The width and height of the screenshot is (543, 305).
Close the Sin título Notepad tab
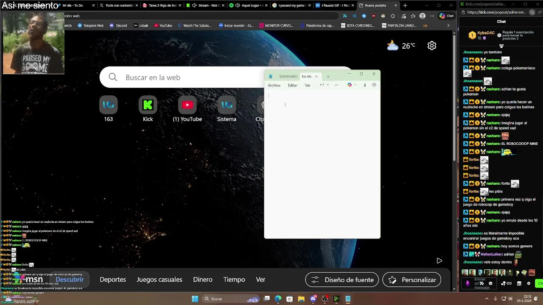316,76
